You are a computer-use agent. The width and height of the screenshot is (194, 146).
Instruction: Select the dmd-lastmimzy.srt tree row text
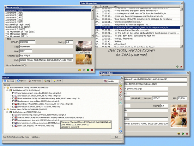[x=38, y=120]
